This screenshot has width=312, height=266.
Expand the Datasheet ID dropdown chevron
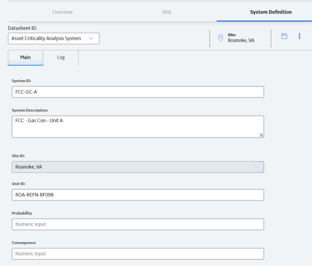pyautogui.click(x=91, y=38)
